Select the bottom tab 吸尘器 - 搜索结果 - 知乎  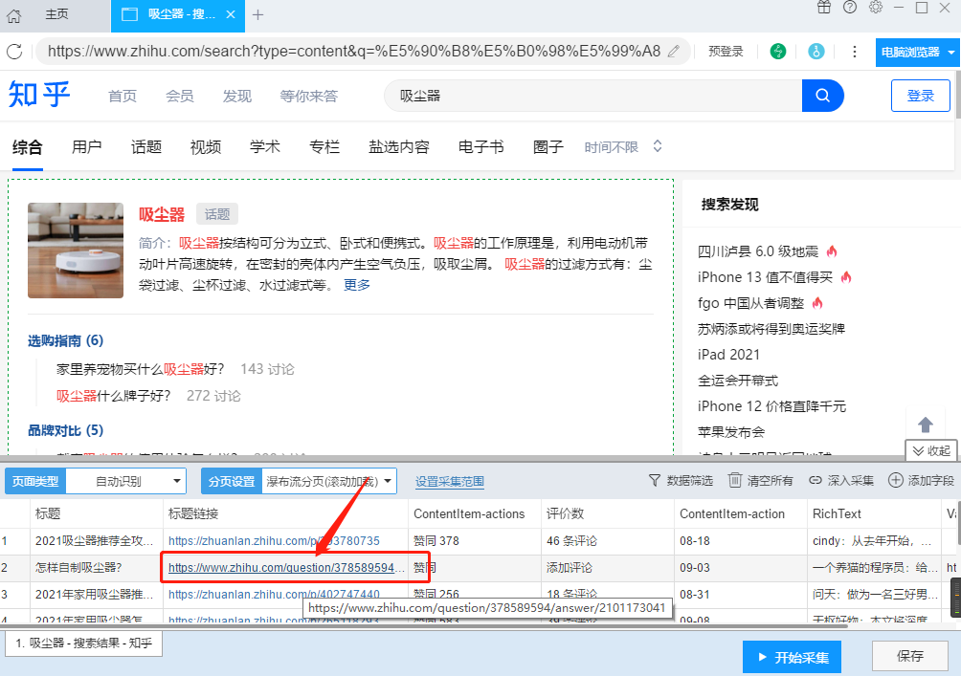[x=84, y=643]
